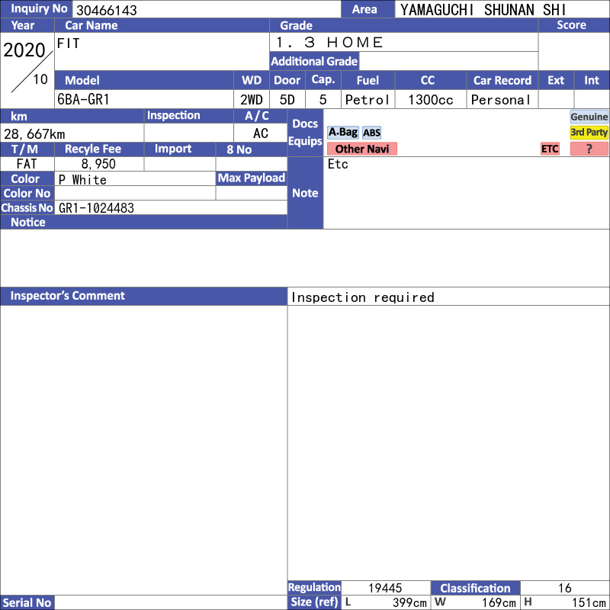The width and height of the screenshot is (610, 610).
Task: Click the Docs Equips header cell
Action: (x=306, y=133)
